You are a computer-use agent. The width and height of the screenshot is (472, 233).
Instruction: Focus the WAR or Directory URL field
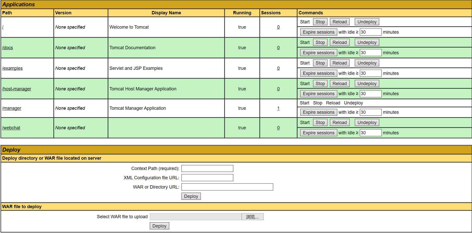(227, 187)
